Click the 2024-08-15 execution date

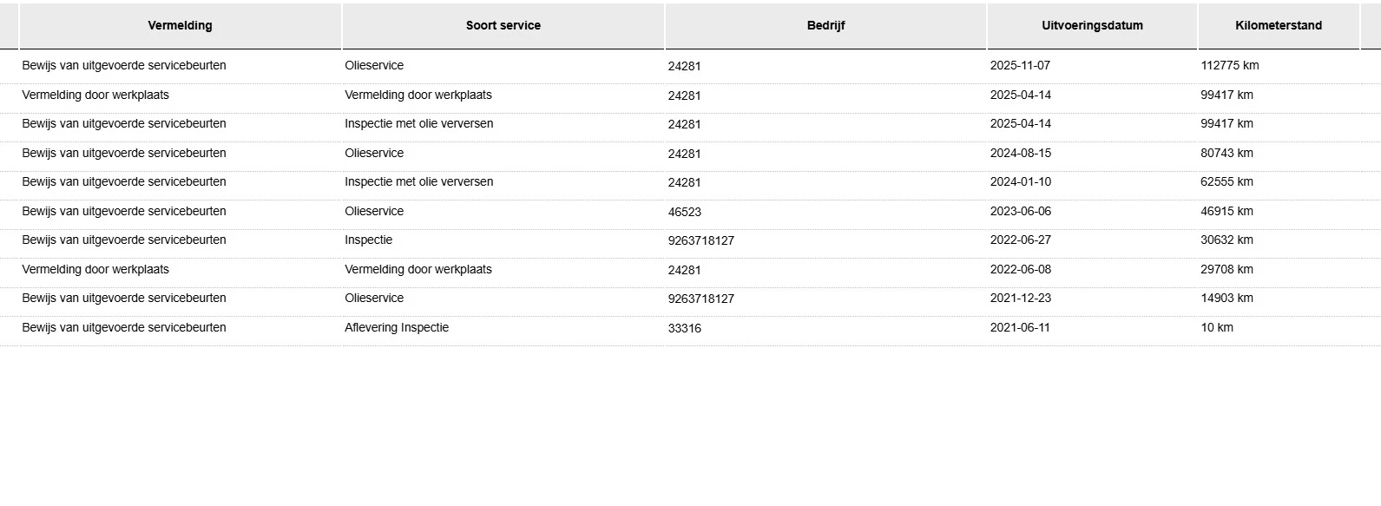click(1020, 154)
